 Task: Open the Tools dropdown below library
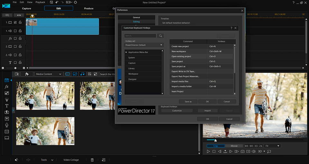click(47, 160)
